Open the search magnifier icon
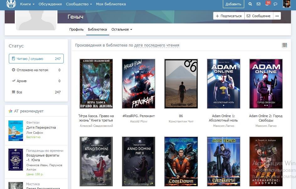296x189 pixels. click(250, 4)
